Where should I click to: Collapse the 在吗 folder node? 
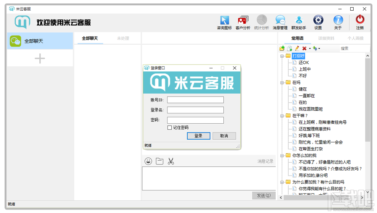tap(282, 82)
